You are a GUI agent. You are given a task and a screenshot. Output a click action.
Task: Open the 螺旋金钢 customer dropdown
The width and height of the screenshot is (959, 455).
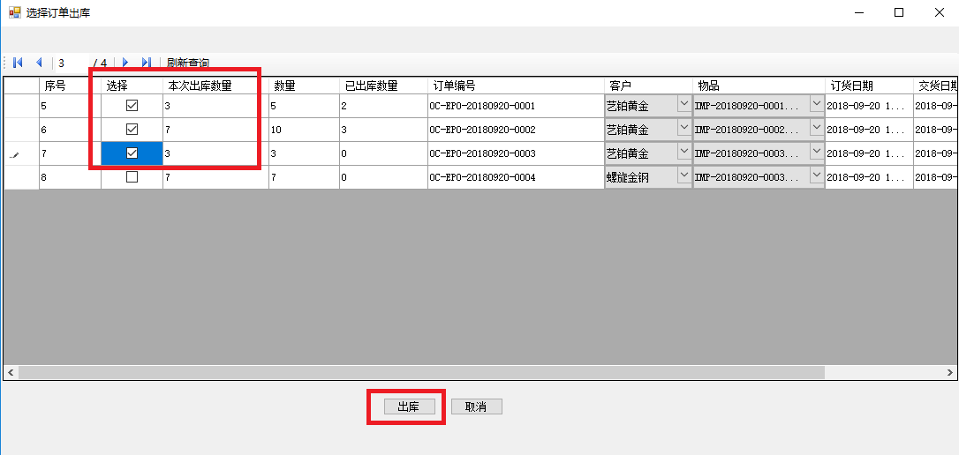tap(683, 175)
